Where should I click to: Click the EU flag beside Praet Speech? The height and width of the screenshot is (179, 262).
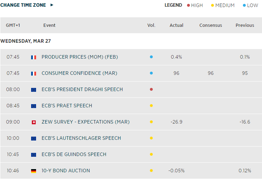(34, 106)
